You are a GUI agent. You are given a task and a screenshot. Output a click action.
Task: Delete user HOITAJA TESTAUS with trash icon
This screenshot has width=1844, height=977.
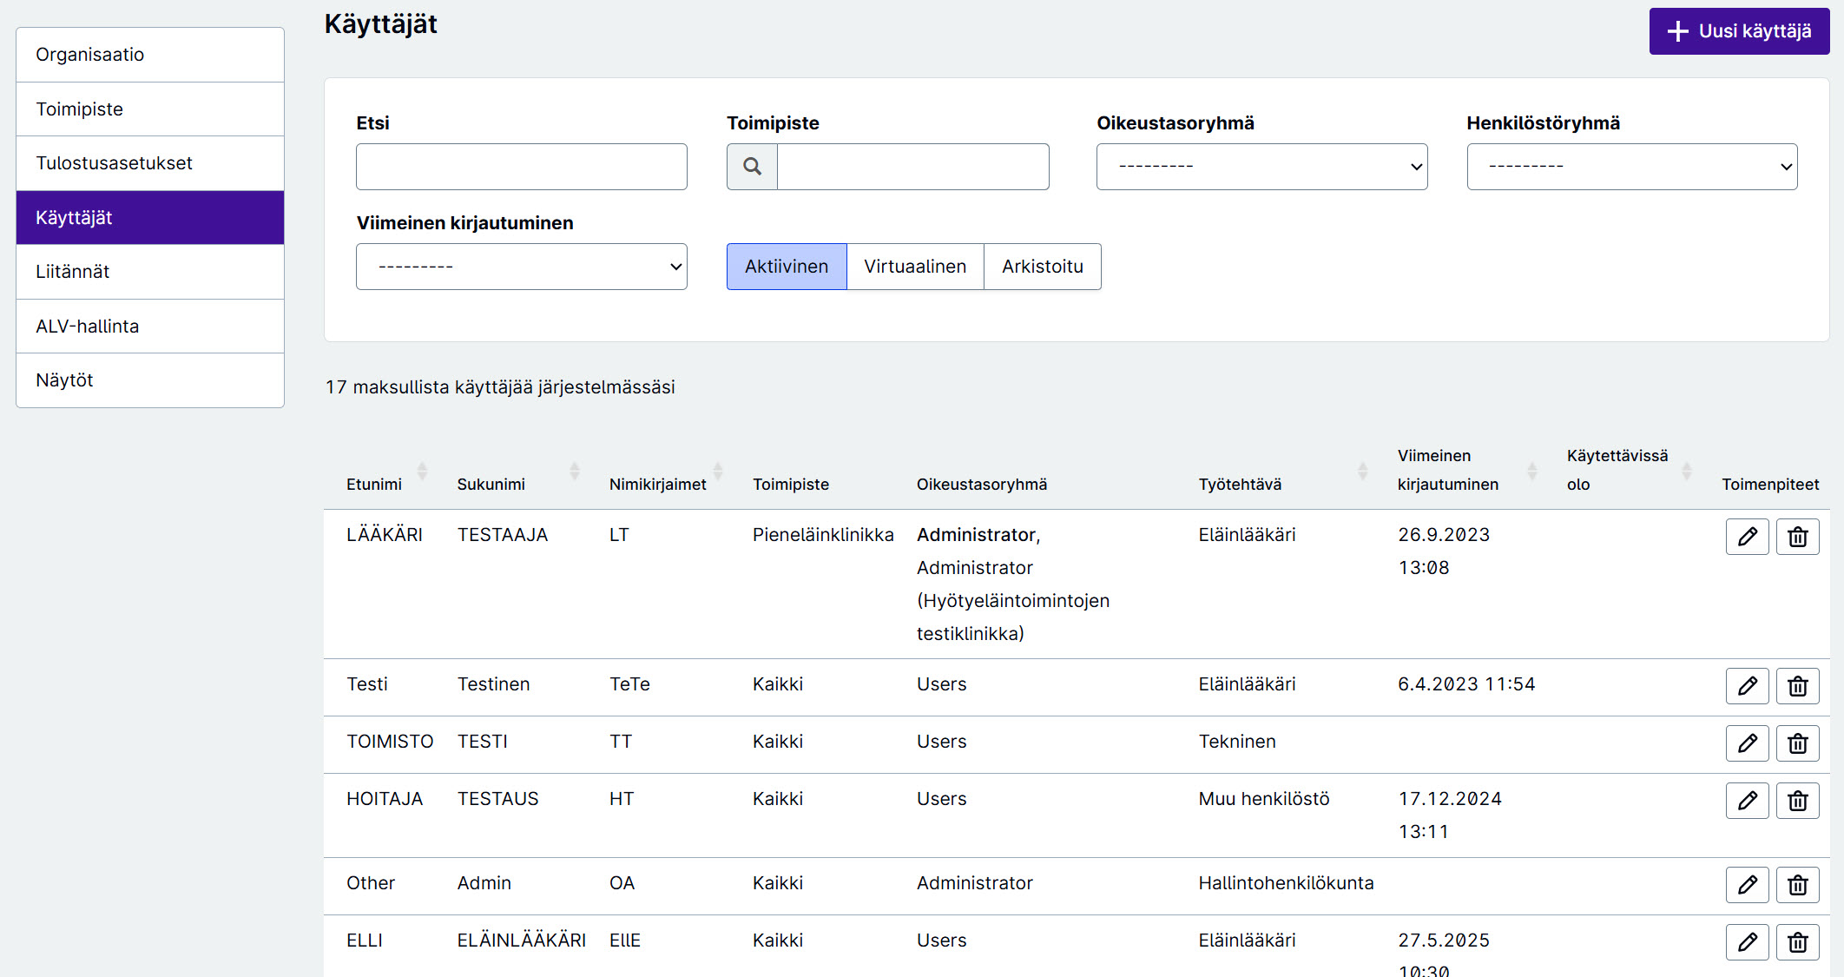[x=1797, y=801]
